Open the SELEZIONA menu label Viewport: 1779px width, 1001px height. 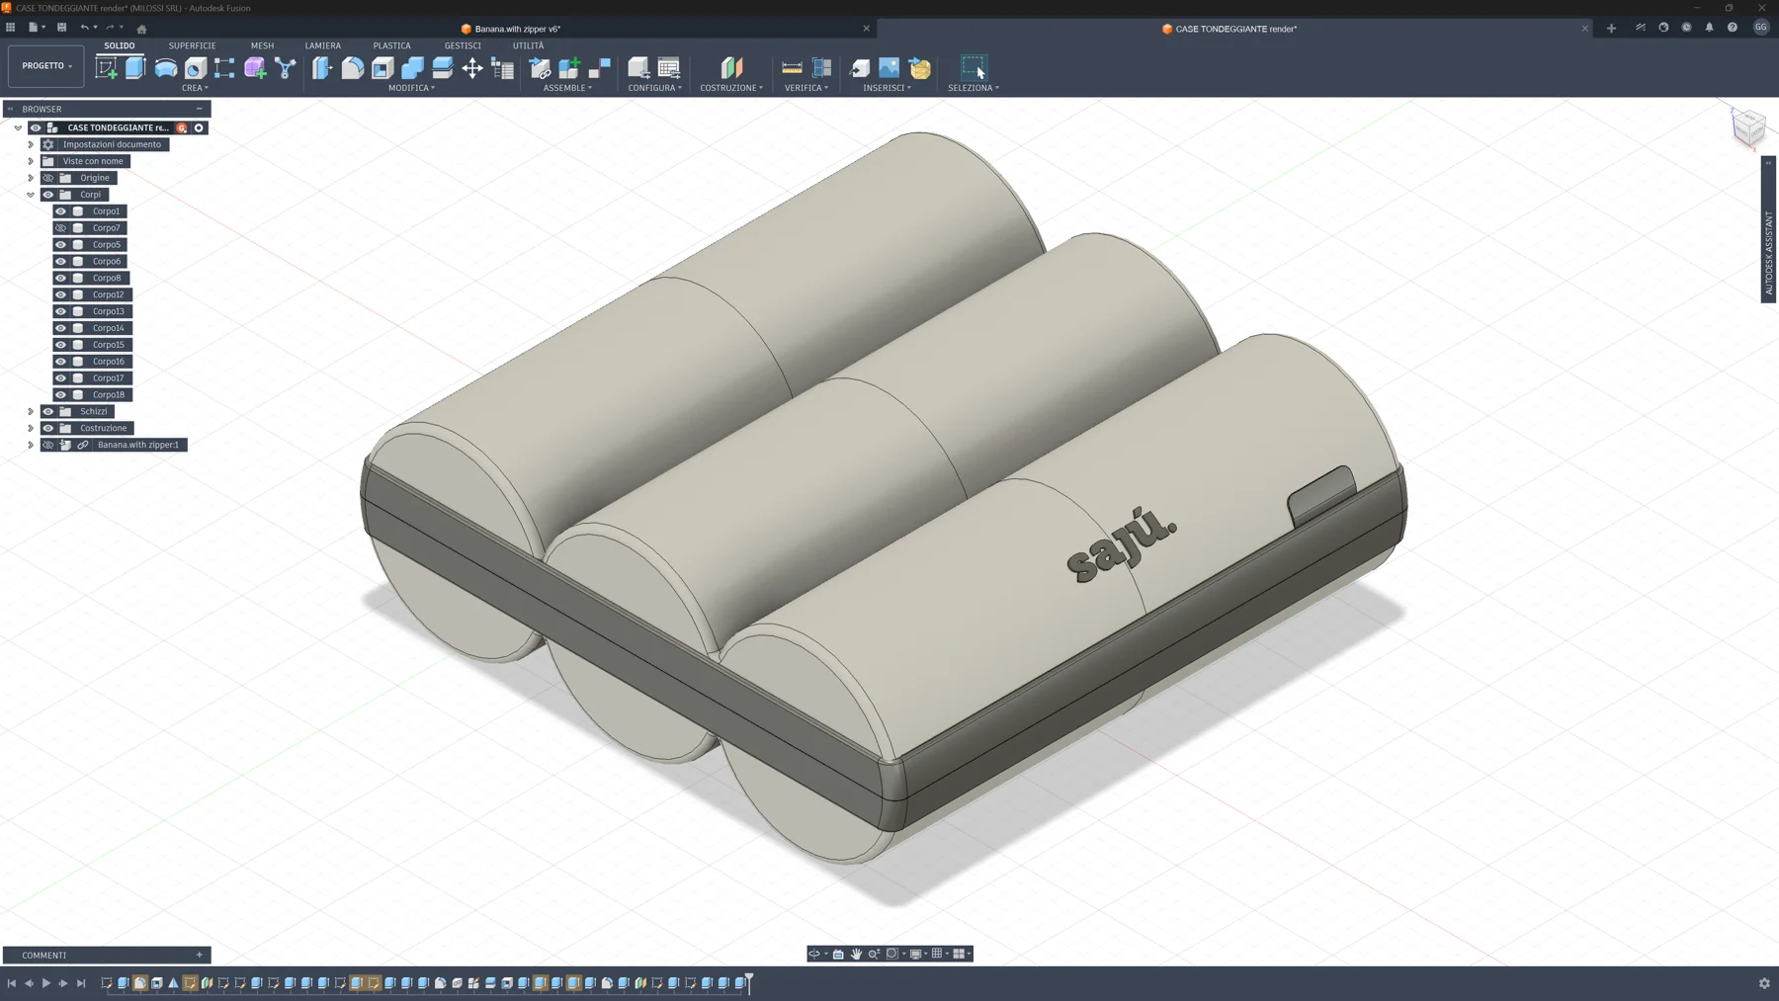[x=974, y=88]
